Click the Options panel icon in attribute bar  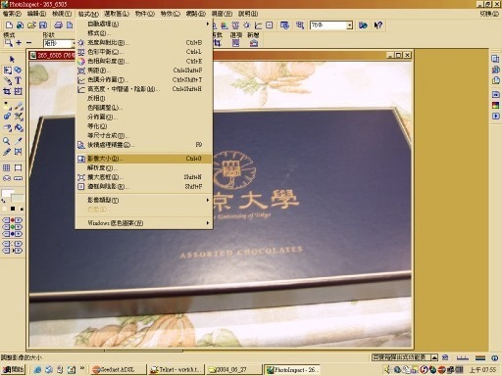pyautogui.click(x=235, y=43)
